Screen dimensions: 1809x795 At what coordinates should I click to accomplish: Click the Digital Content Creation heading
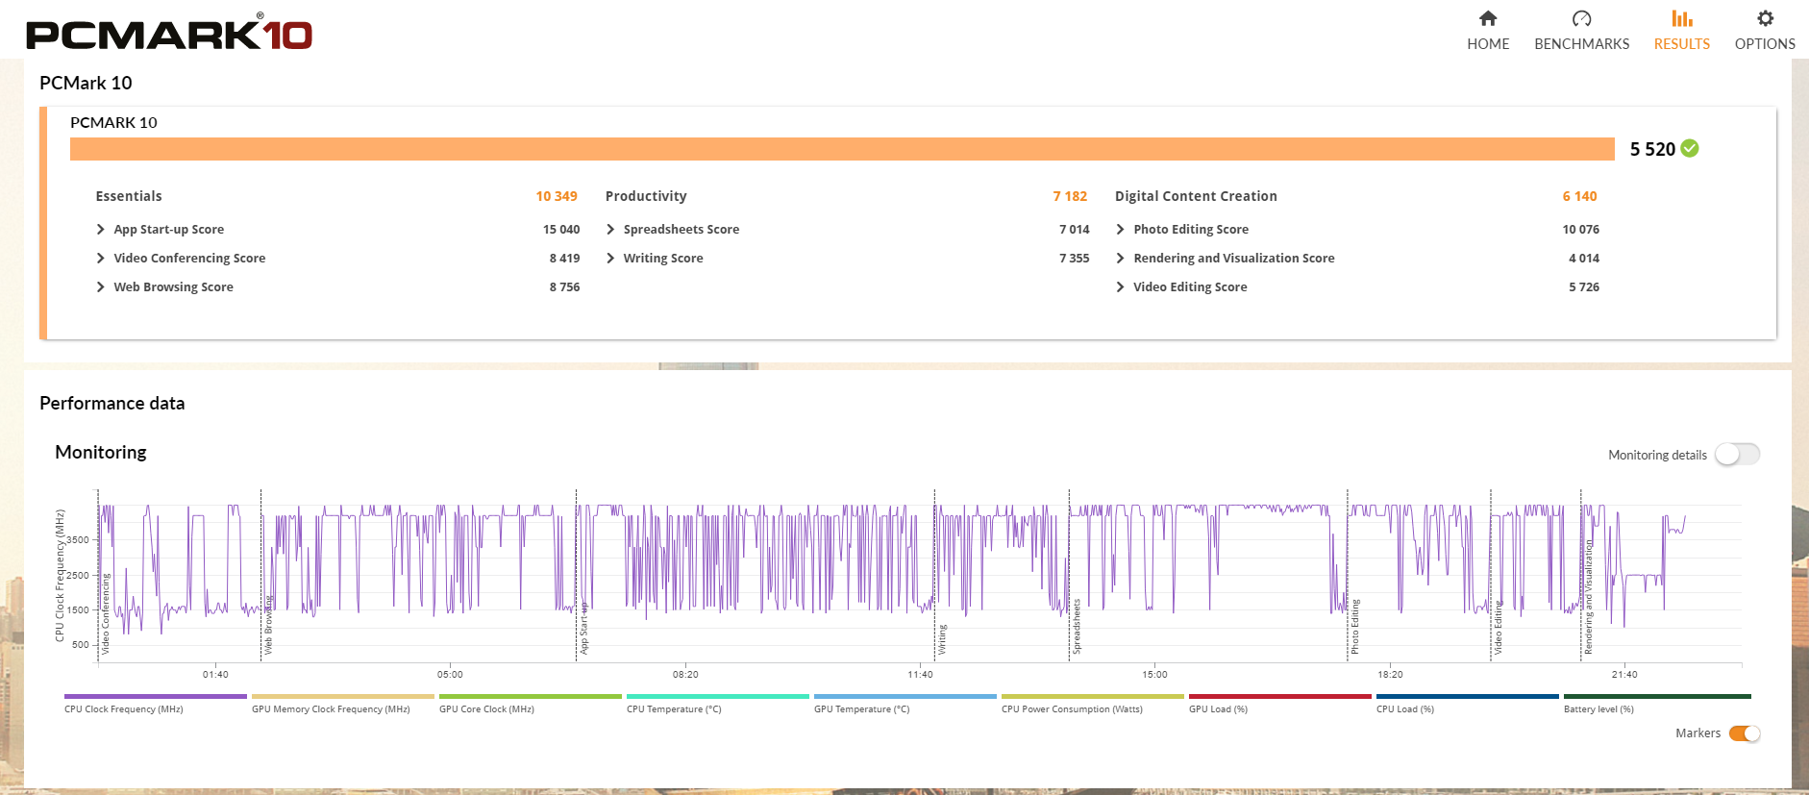[x=1196, y=196]
